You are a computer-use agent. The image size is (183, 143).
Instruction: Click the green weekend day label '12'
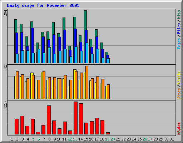[x=70, y=139]
